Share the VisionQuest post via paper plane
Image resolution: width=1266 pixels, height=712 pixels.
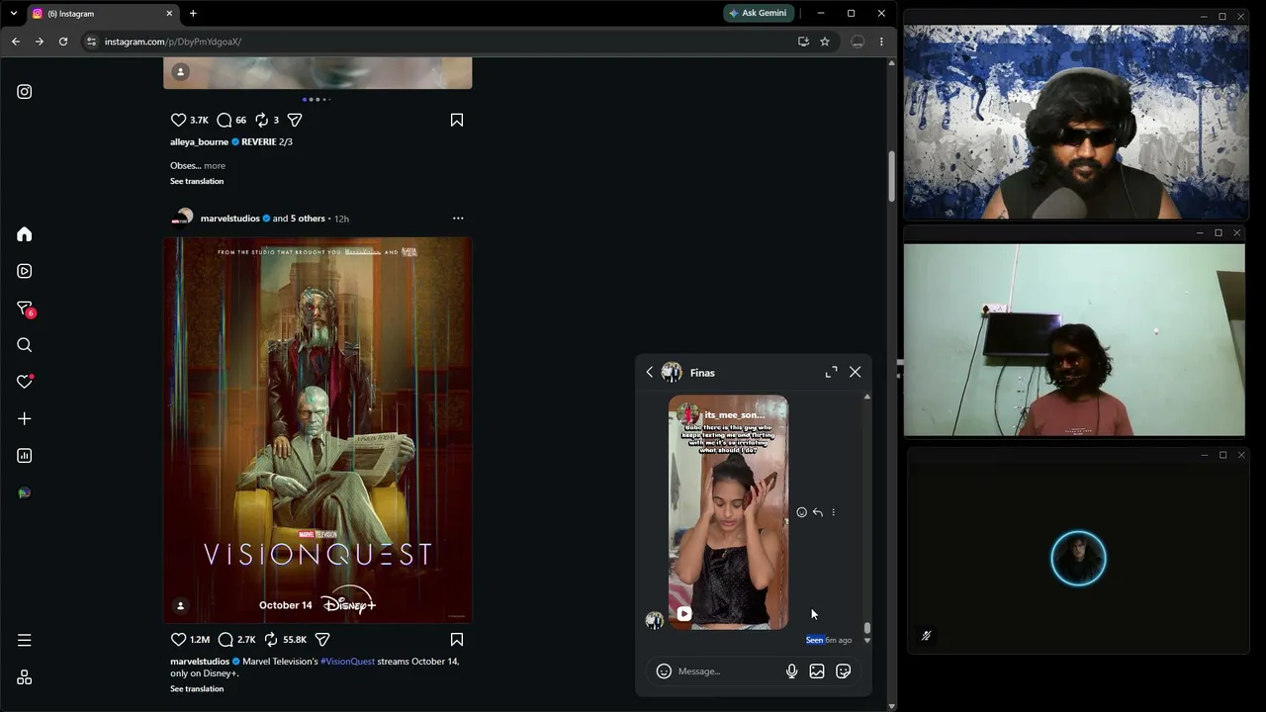coord(321,640)
